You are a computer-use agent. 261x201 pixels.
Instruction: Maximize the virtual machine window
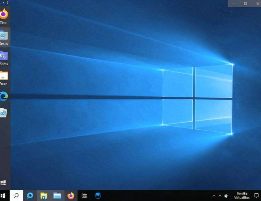245,4
